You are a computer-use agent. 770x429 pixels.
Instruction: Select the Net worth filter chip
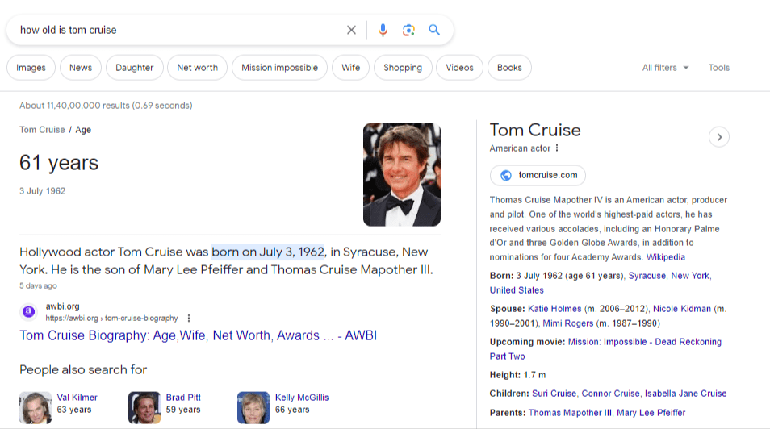(x=198, y=68)
